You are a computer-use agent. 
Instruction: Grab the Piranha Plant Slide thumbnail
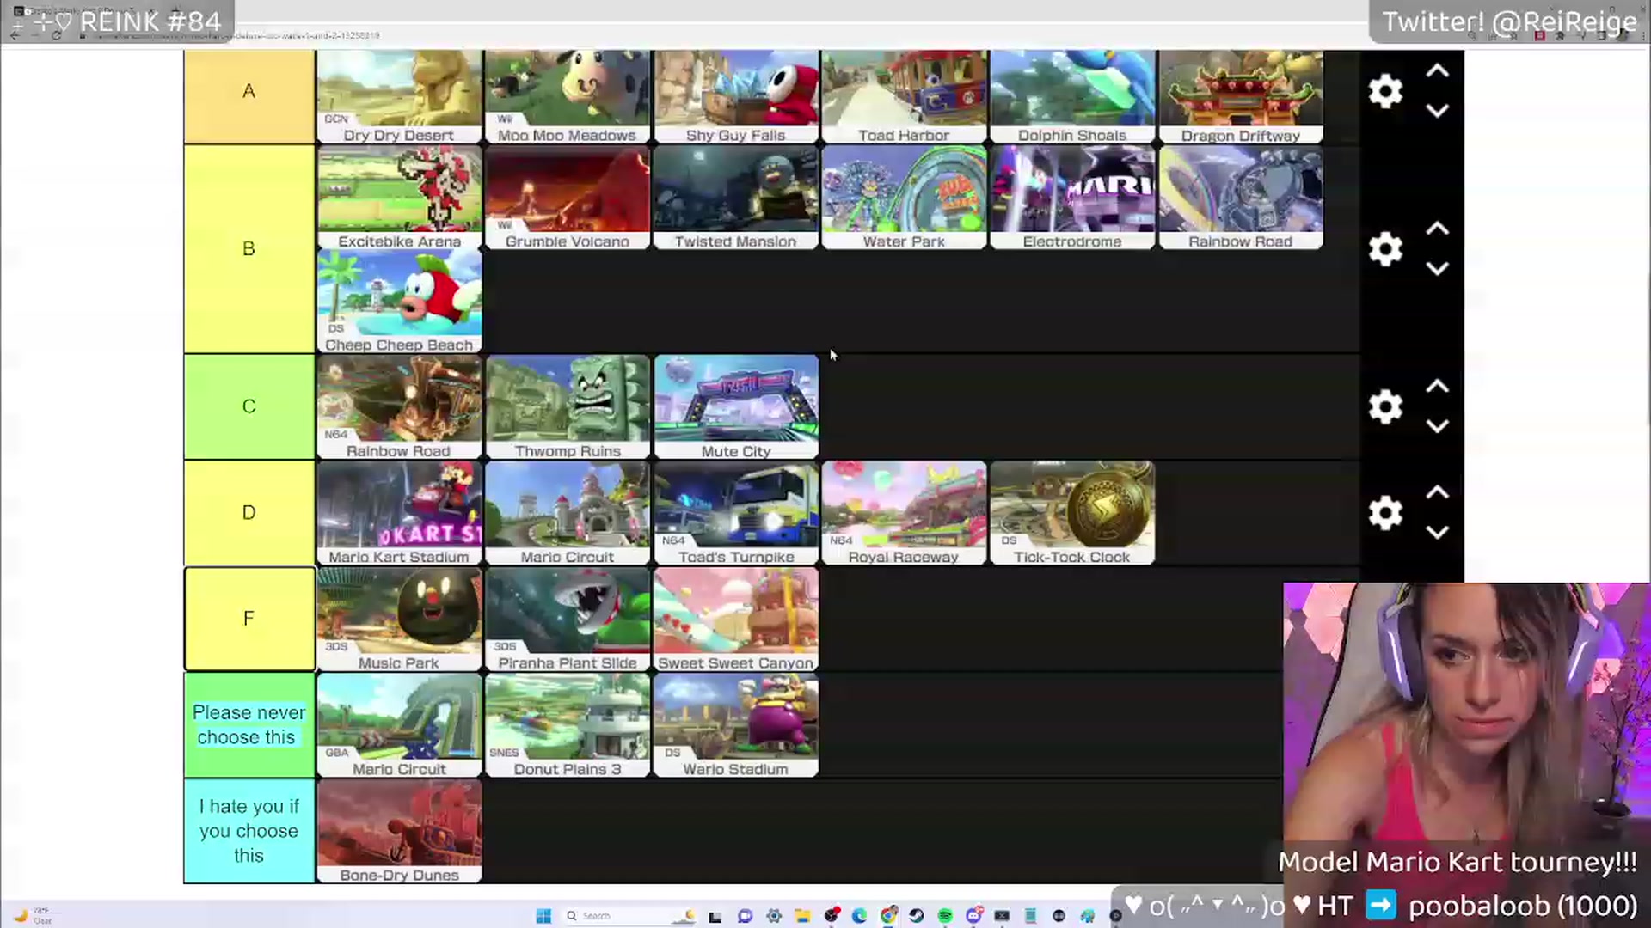[x=568, y=620]
